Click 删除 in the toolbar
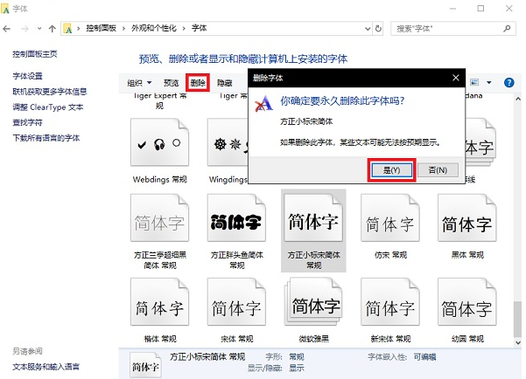Image resolution: width=526 pixels, height=379 pixels. tap(198, 83)
